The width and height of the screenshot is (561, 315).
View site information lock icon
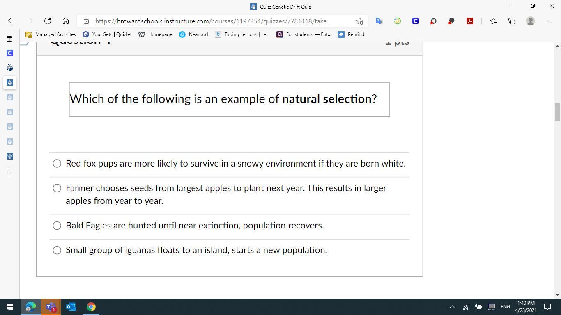click(86, 21)
